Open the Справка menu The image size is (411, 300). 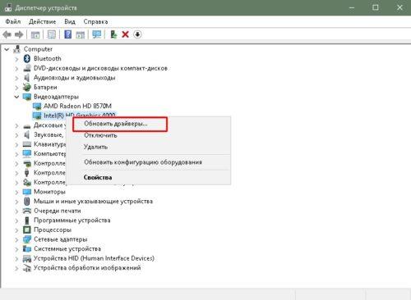pyautogui.click(x=95, y=21)
